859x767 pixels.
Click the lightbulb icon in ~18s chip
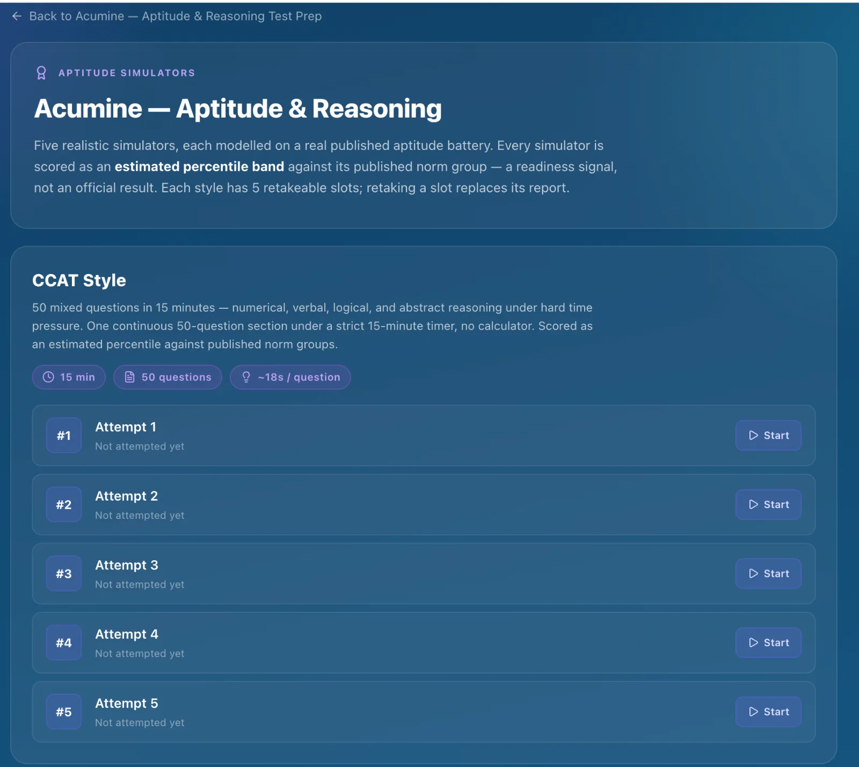[x=246, y=377]
